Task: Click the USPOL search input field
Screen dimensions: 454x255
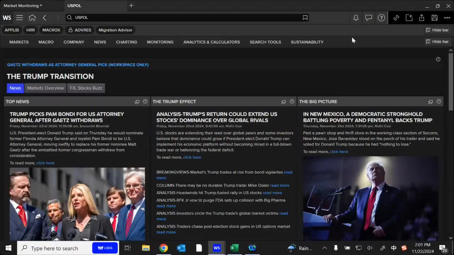Action: (187, 17)
